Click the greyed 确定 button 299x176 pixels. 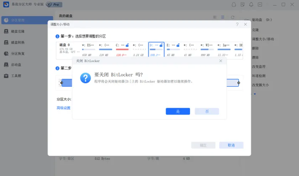point(203,145)
